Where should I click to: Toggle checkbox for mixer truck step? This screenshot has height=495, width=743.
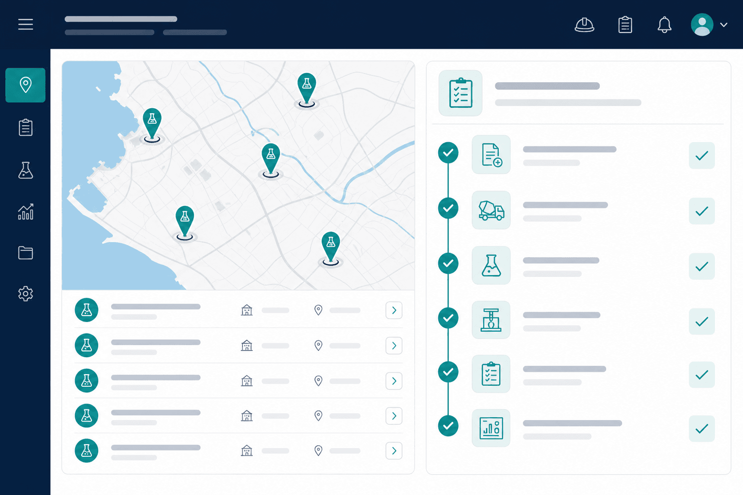(x=701, y=211)
